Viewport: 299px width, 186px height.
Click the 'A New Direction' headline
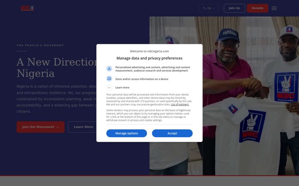click(x=56, y=67)
